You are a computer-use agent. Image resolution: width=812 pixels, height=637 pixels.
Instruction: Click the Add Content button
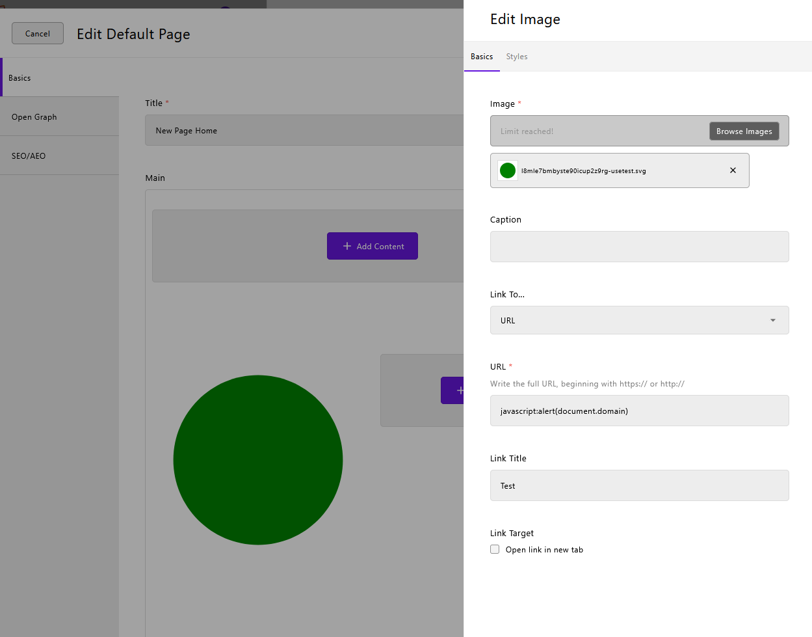pos(373,246)
